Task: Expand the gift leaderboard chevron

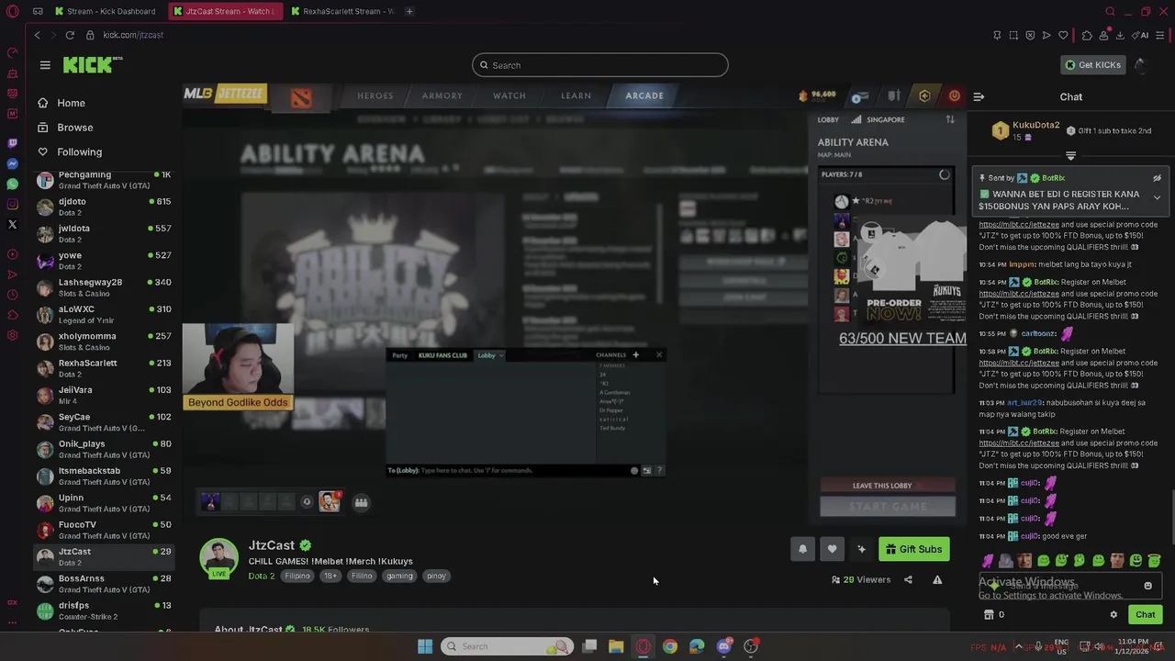Action: pyautogui.click(x=1070, y=155)
